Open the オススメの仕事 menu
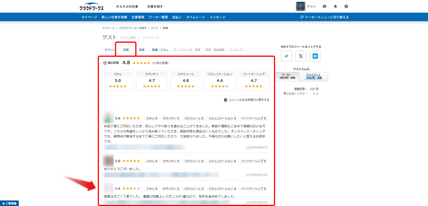This screenshot has width=428, height=206. coord(127,7)
